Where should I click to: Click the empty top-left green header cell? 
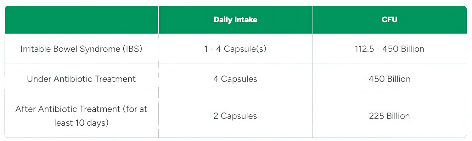[81, 20]
